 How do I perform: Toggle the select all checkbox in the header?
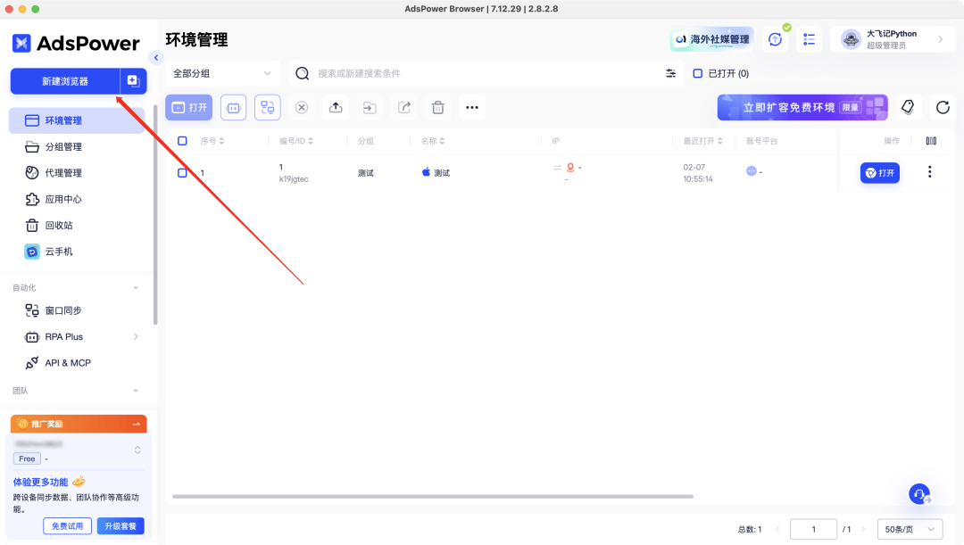coord(183,141)
